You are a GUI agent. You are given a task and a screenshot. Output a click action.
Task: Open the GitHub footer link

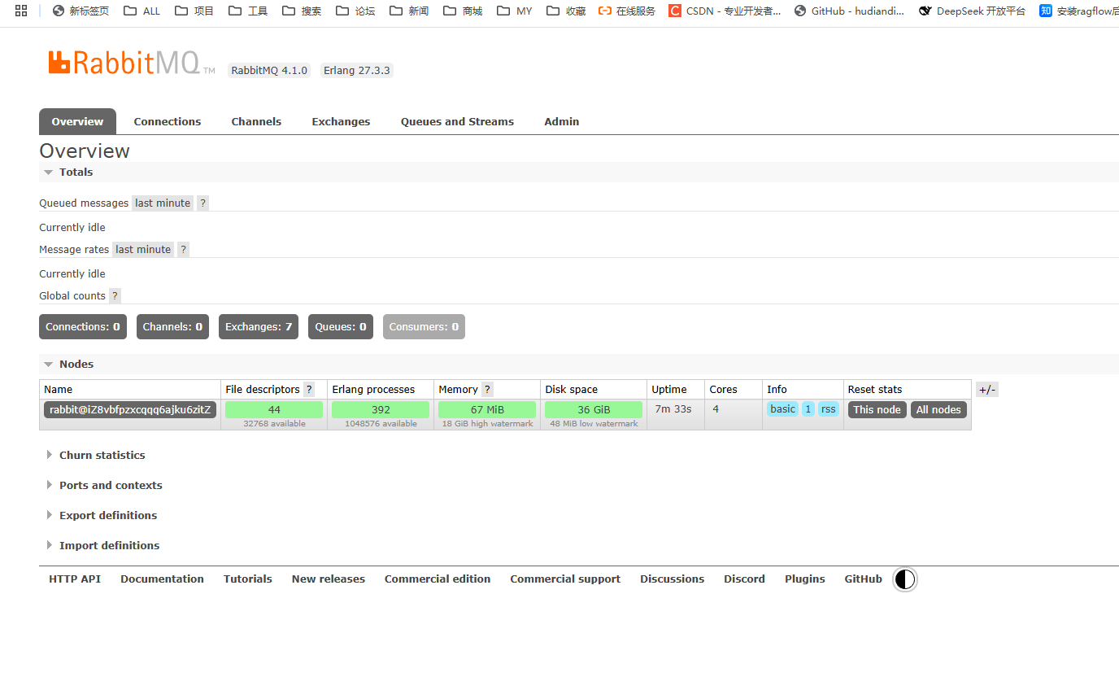[863, 579]
